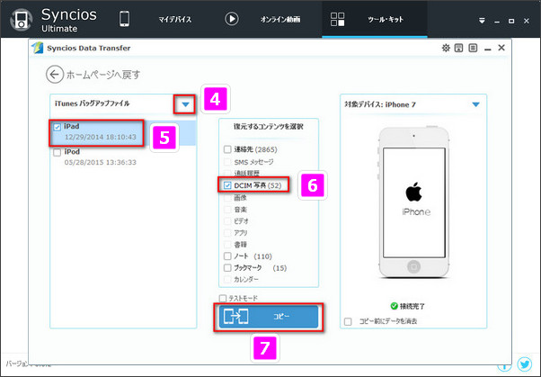This screenshot has height=377, width=541.
Task: Open Data Transfer settings gear icon
Action: 446,48
